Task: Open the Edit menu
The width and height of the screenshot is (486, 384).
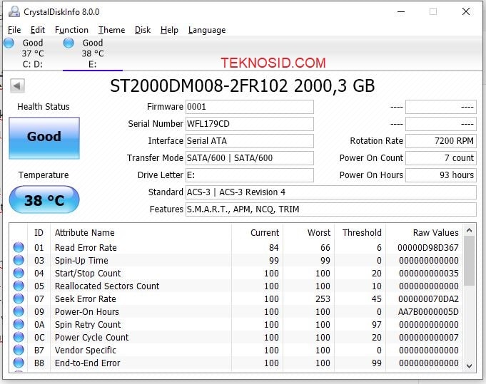Action: (38, 30)
